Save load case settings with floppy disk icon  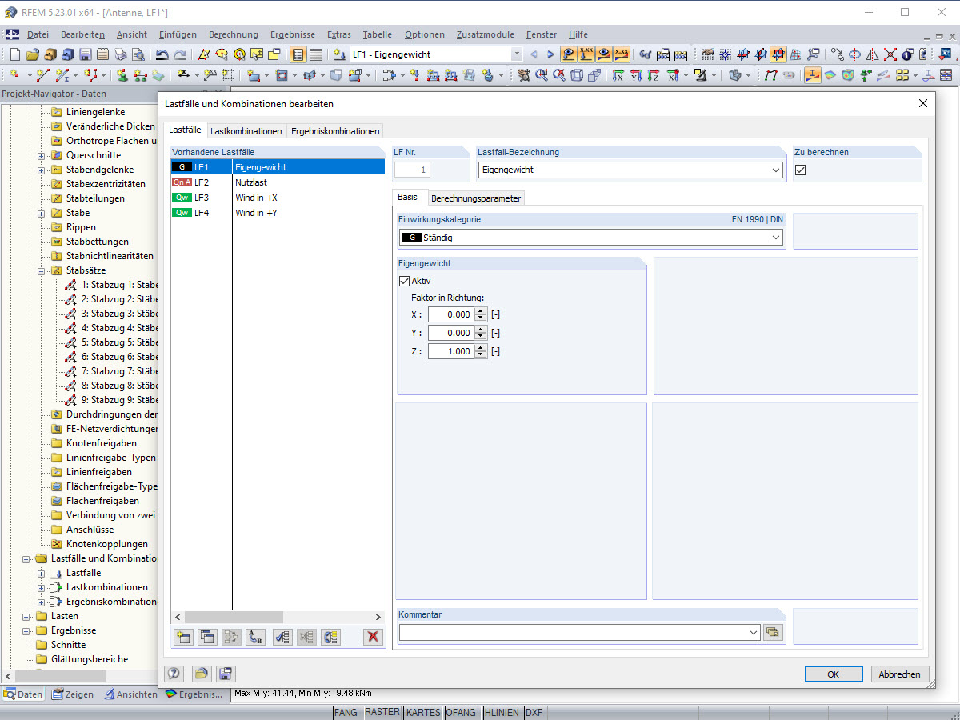(226, 674)
